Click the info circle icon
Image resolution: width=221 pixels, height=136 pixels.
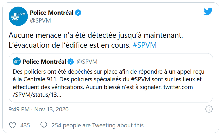click(x=209, y=109)
